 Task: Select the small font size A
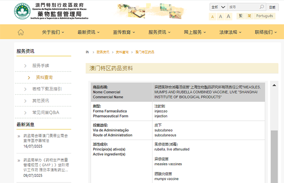click(213, 17)
